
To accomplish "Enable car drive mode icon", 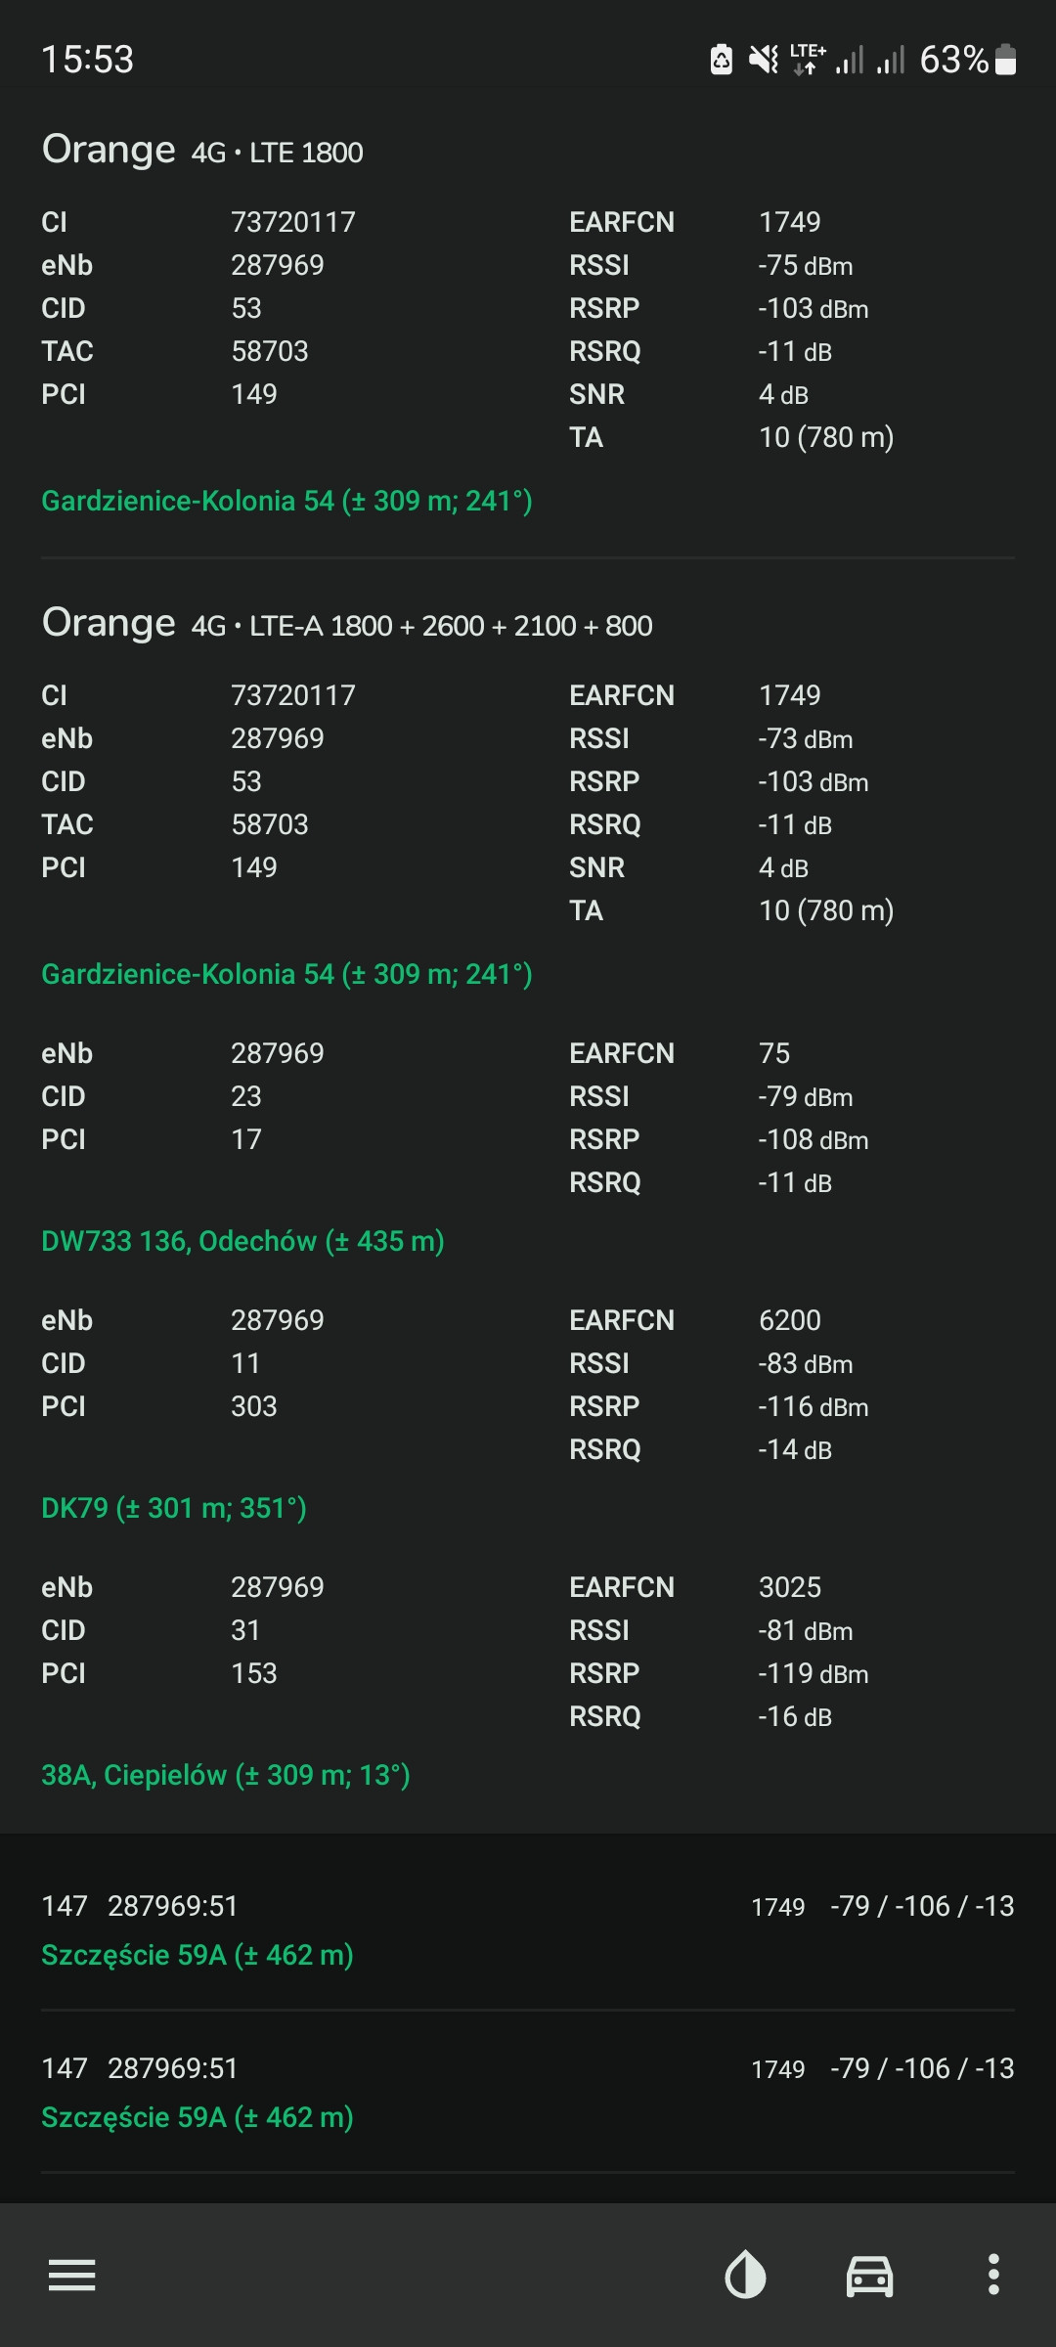I will [869, 2275].
